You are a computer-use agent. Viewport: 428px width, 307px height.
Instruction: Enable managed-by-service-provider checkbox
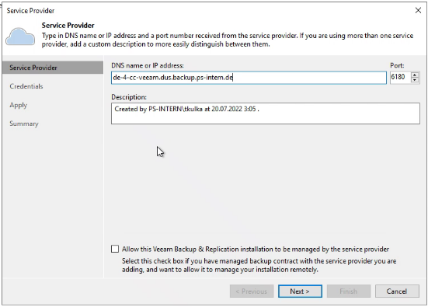[x=115, y=249]
